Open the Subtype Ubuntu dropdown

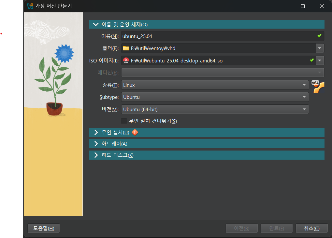[215, 97]
